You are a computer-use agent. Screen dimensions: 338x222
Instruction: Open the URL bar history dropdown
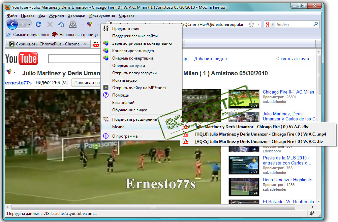[258, 24]
